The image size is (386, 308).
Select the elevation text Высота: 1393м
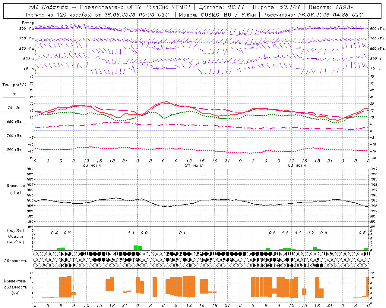331,7
